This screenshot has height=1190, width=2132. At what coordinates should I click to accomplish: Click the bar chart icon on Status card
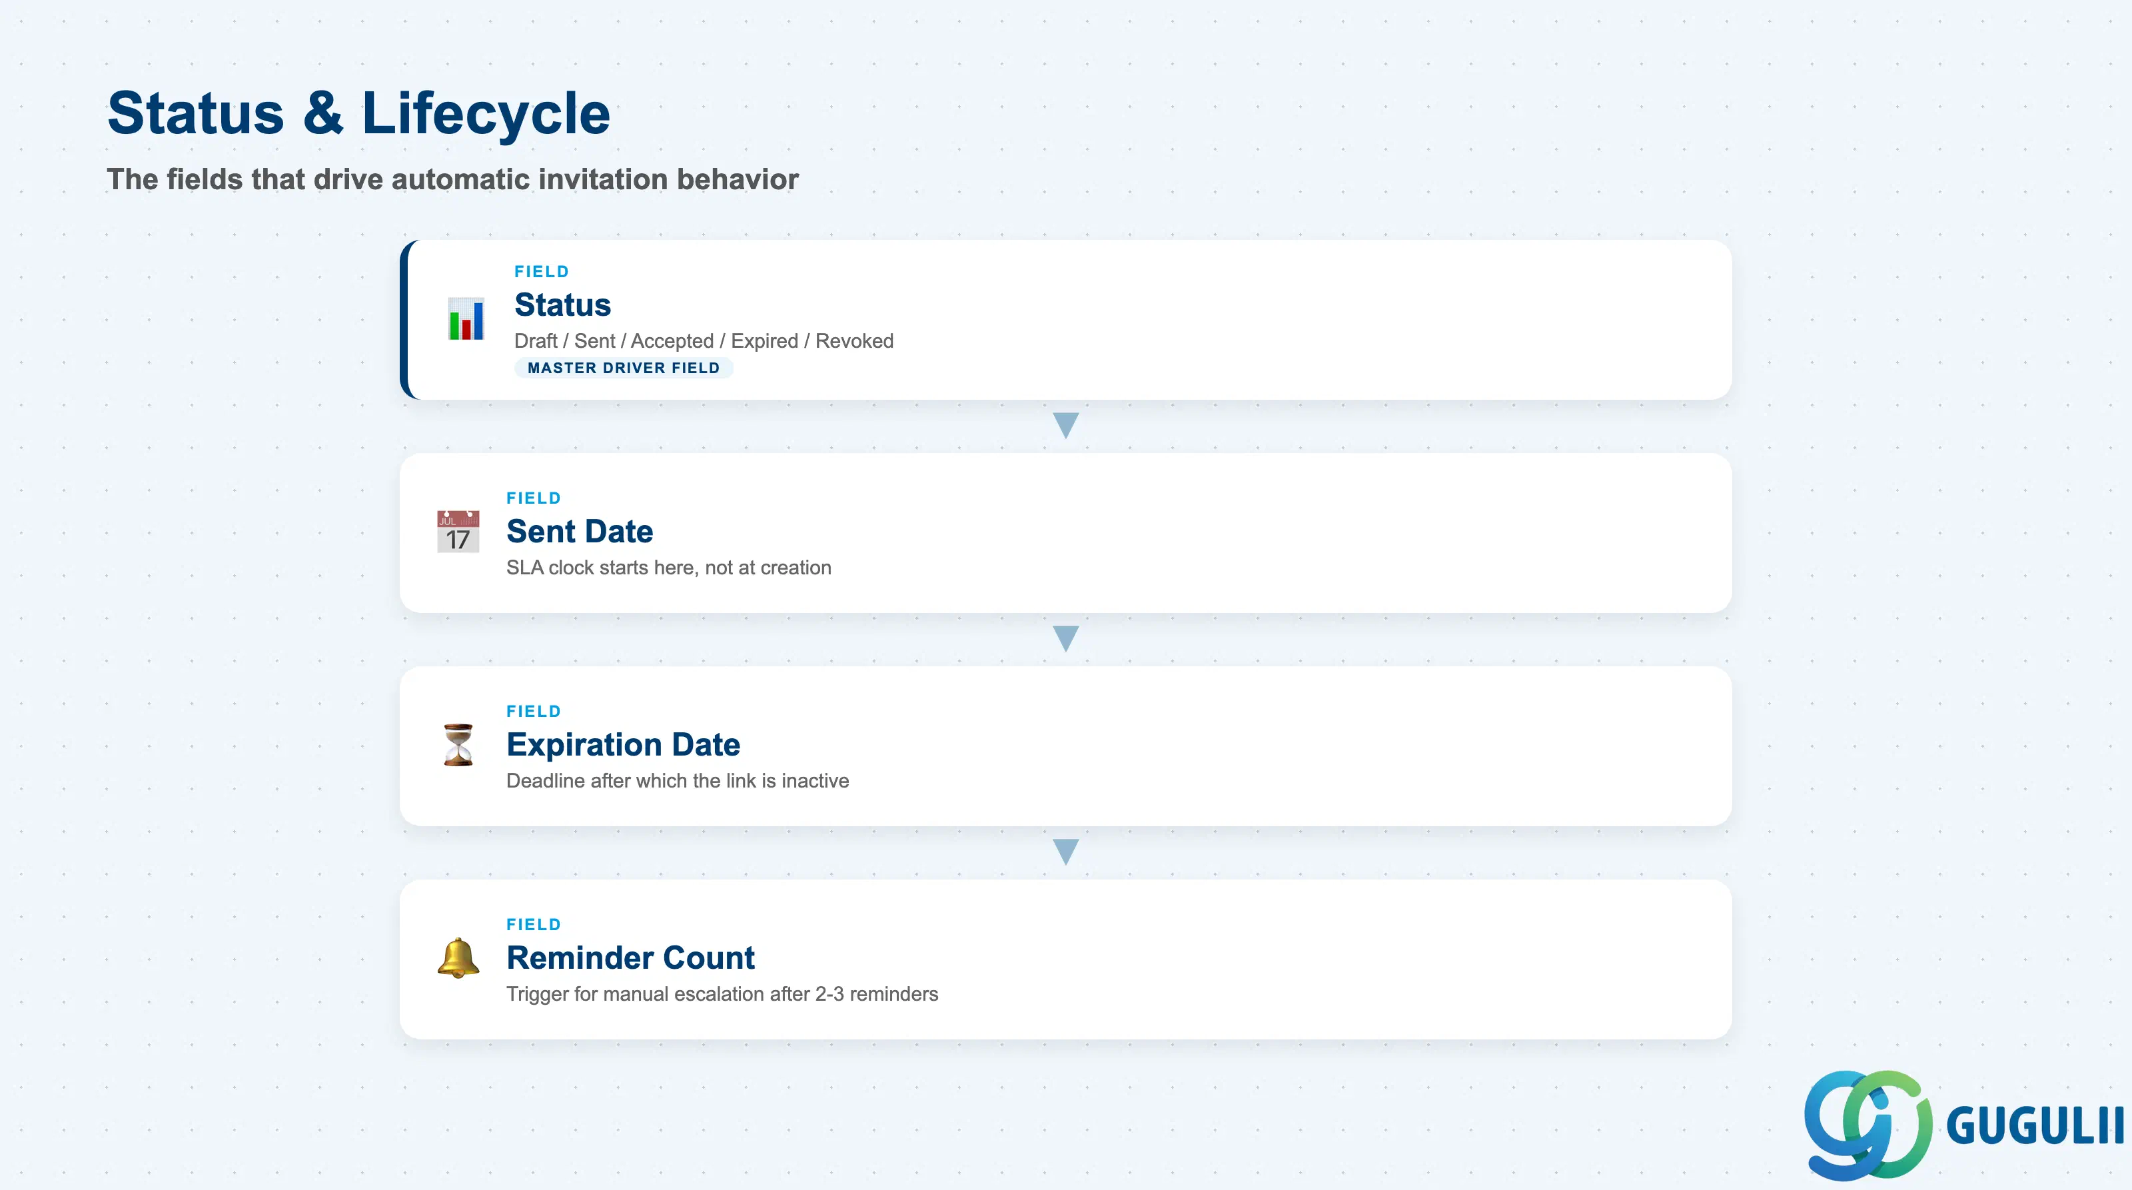coord(466,318)
